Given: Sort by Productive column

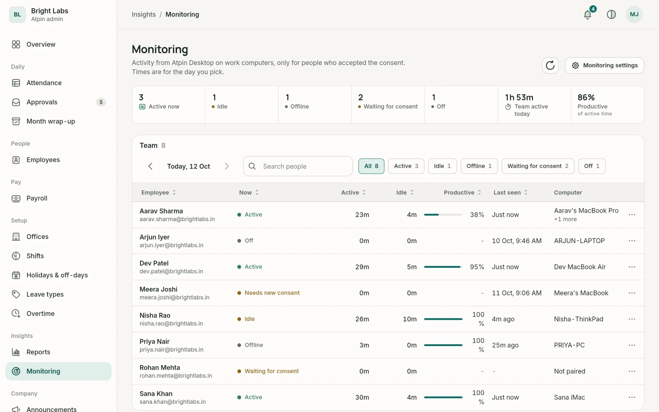Looking at the screenshot, I should coord(463,192).
